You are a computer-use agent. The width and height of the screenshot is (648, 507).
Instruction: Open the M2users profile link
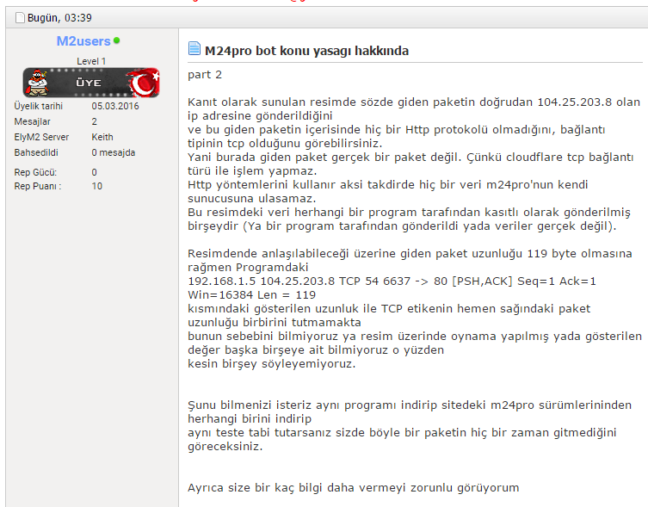pyautogui.click(x=83, y=41)
